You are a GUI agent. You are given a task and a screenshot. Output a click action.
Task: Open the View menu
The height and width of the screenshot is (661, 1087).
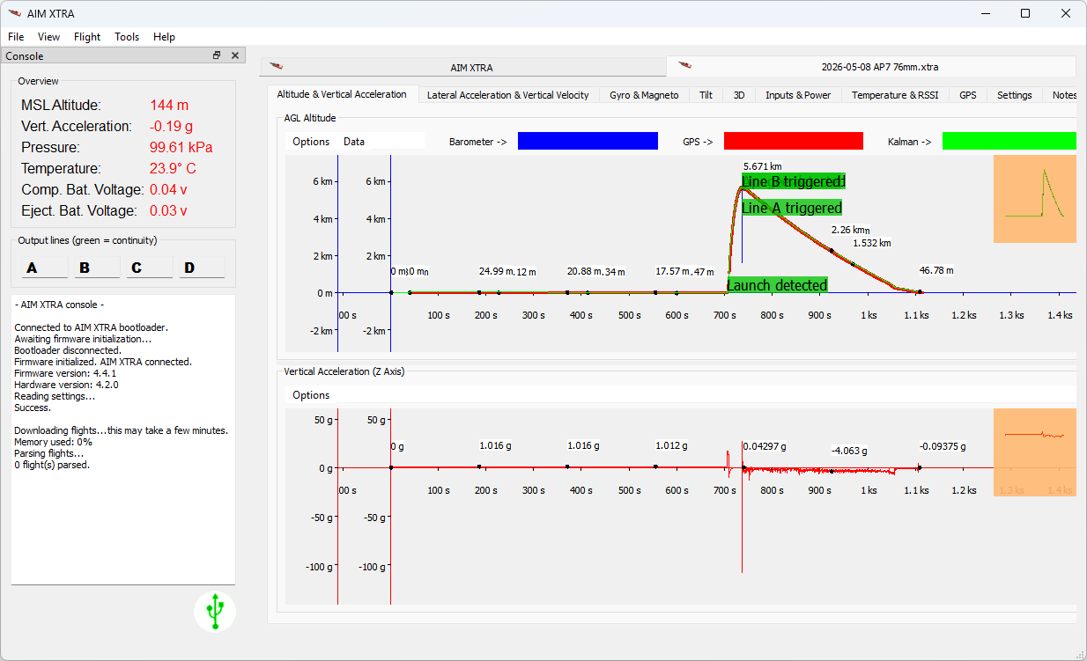(x=49, y=37)
